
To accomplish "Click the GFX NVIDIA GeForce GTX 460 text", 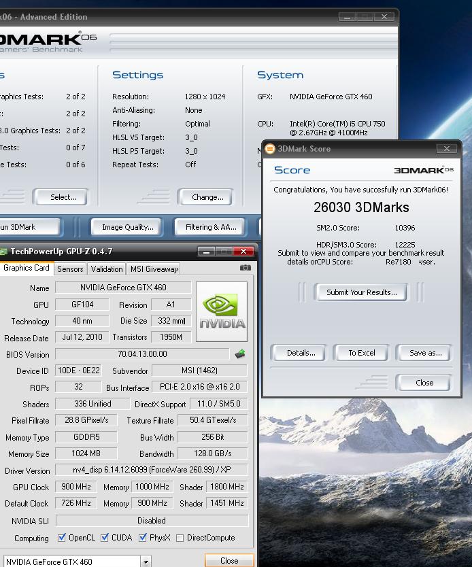I will click(x=331, y=97).
